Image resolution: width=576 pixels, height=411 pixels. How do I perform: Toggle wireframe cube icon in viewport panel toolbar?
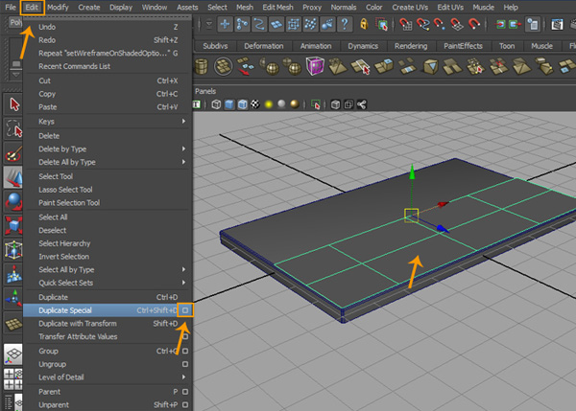pos(217,104)
